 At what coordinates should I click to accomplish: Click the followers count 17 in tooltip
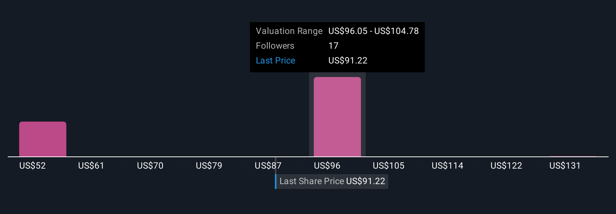tap(334, 46)
